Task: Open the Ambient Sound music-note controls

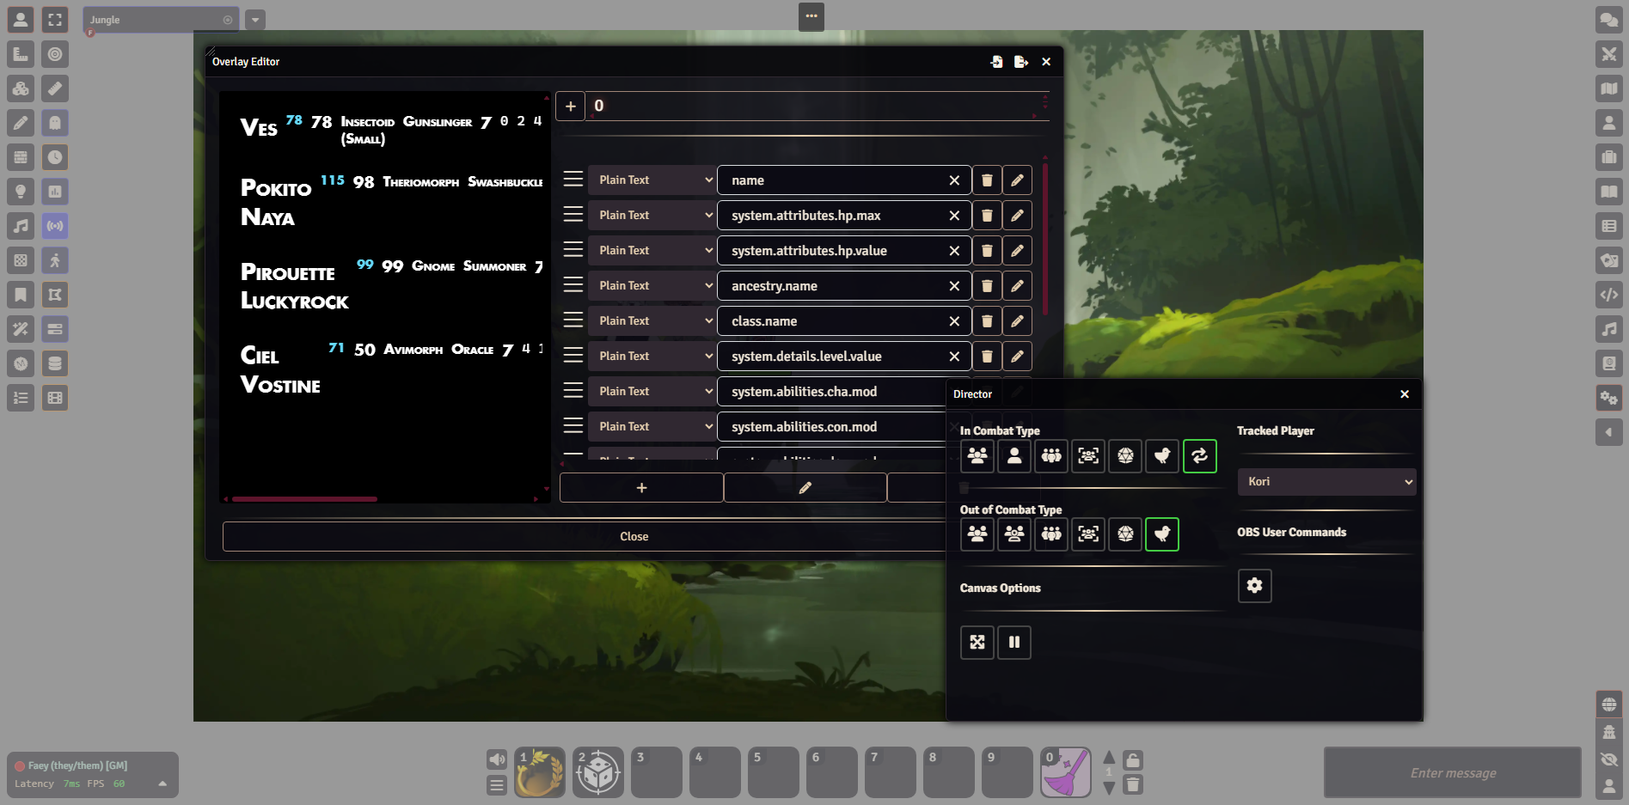Action: 21,226
